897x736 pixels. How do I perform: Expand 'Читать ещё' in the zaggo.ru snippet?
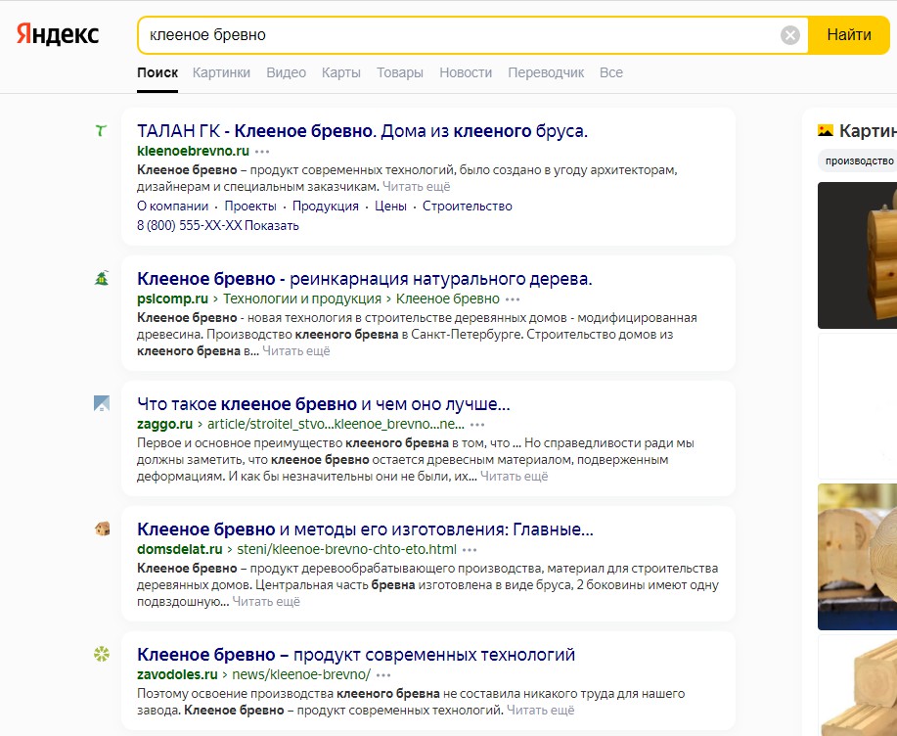click(x=514, y=477)
